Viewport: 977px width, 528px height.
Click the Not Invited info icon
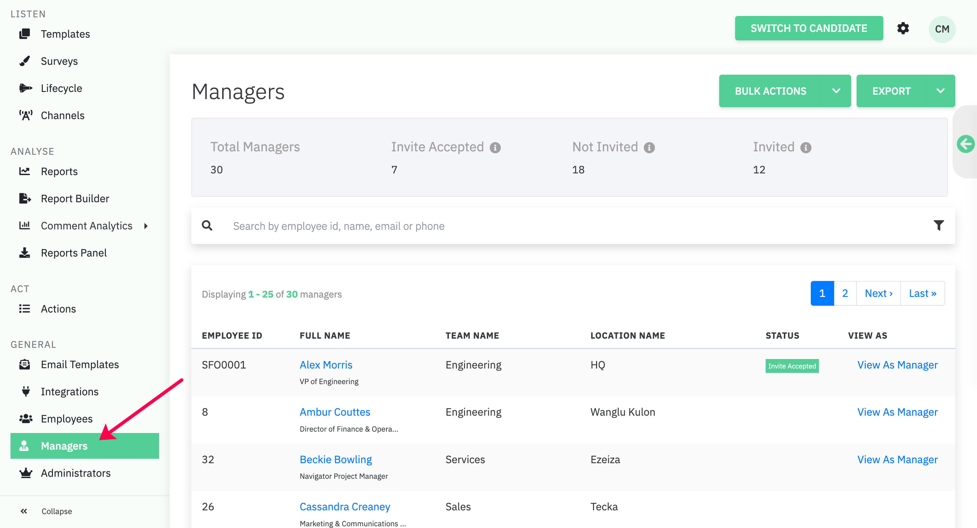(649, 148)
